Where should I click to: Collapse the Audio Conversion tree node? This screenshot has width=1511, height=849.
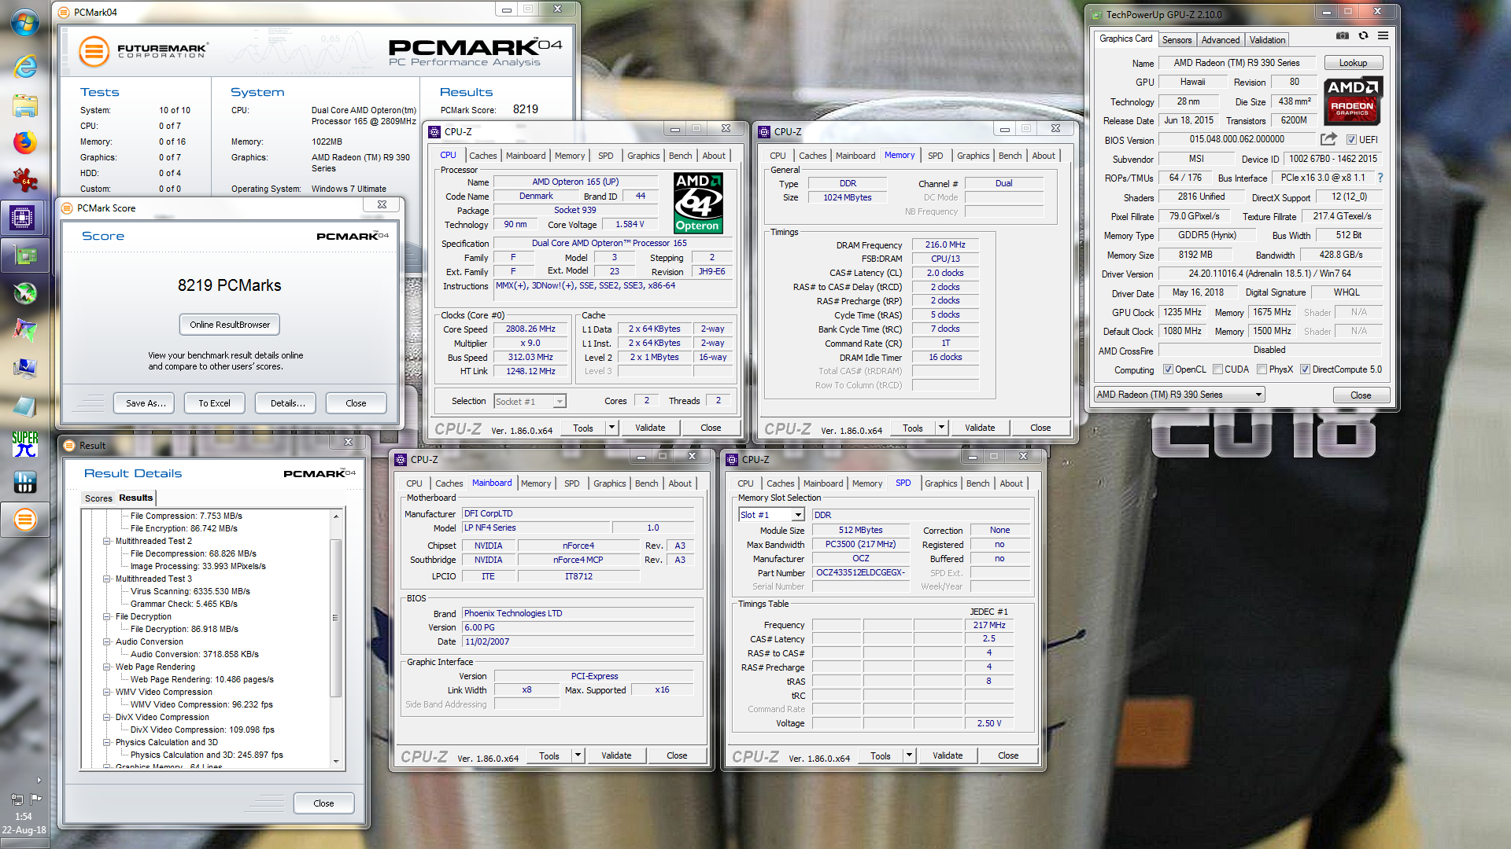pyautogui.click(x=106, y=641)
